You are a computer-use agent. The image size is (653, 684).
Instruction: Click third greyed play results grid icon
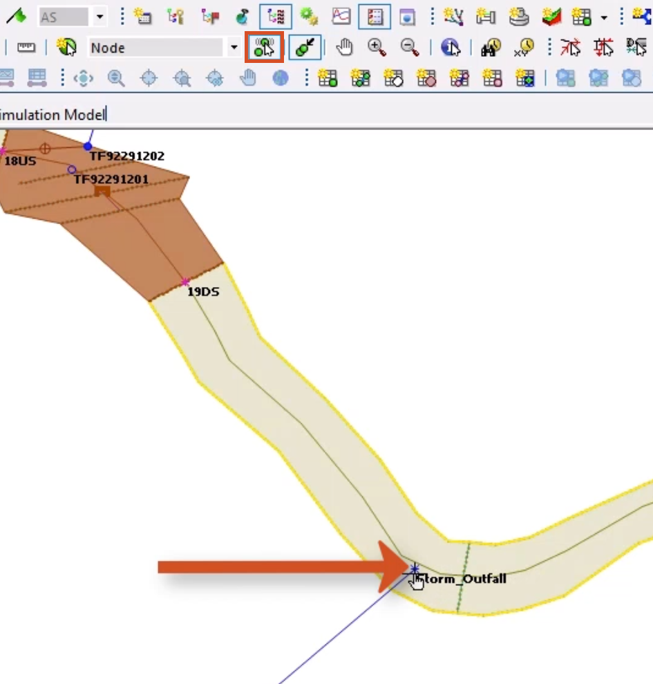631,78
